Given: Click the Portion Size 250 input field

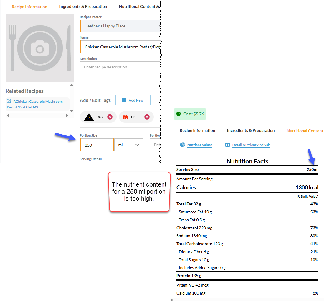Looking at the screenshot, I should [97, 145].
